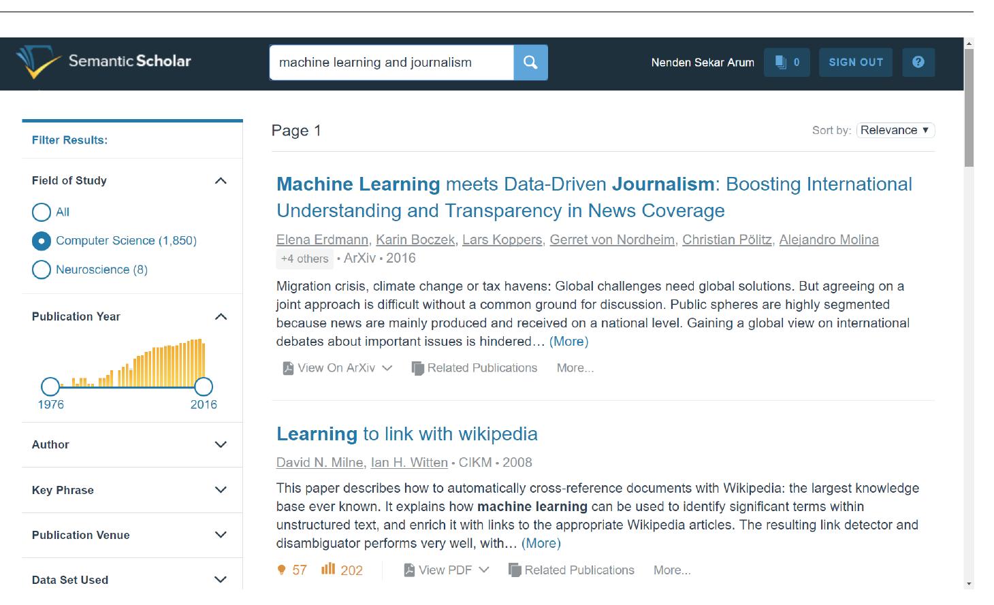Click the question mark help icon
The height and width of the screenshot is (605, 994).
tap(918, 63)
